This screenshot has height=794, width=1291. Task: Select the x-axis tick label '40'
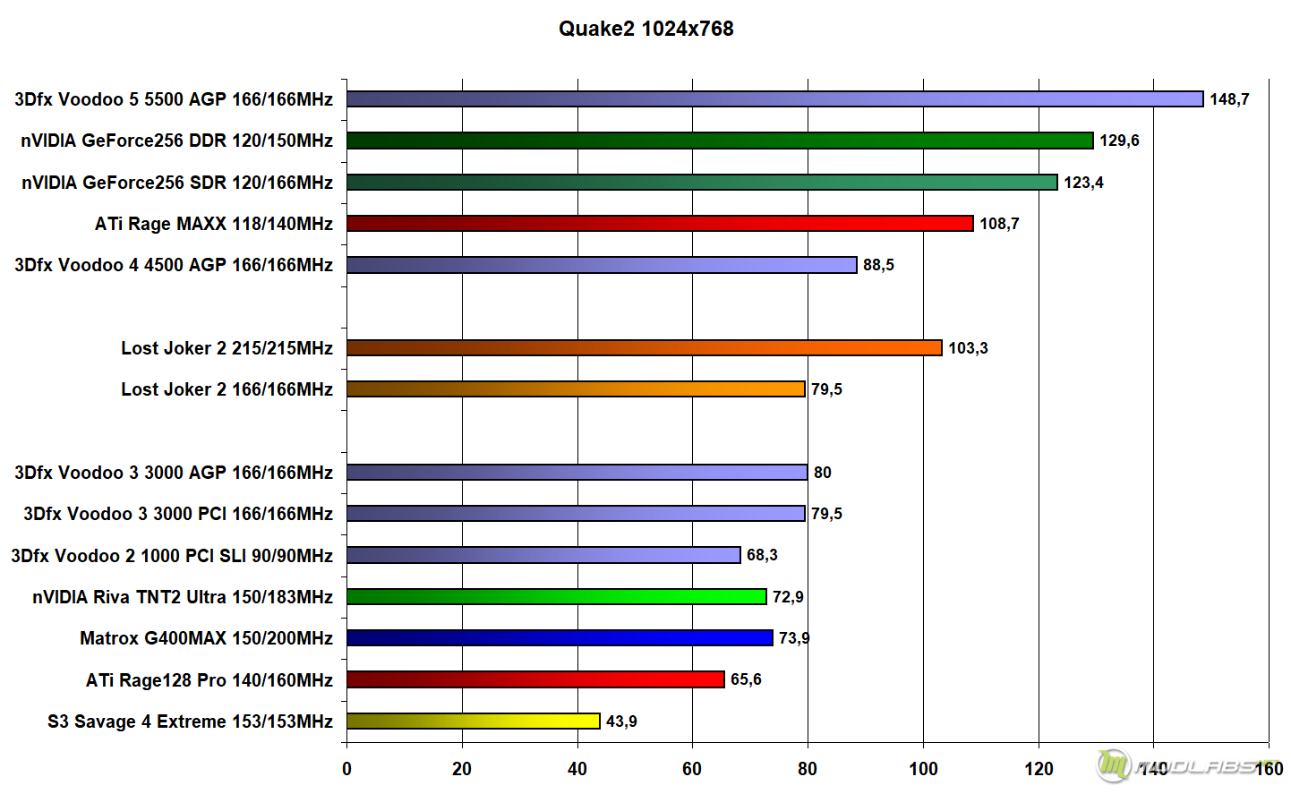[x=577, y=769]
